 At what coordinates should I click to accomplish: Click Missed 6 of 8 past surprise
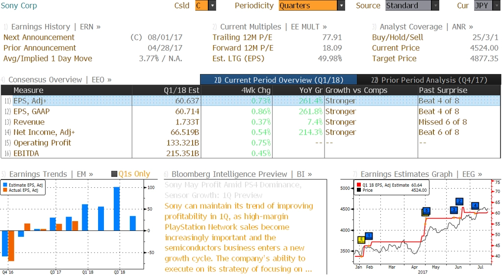(443, 122)
